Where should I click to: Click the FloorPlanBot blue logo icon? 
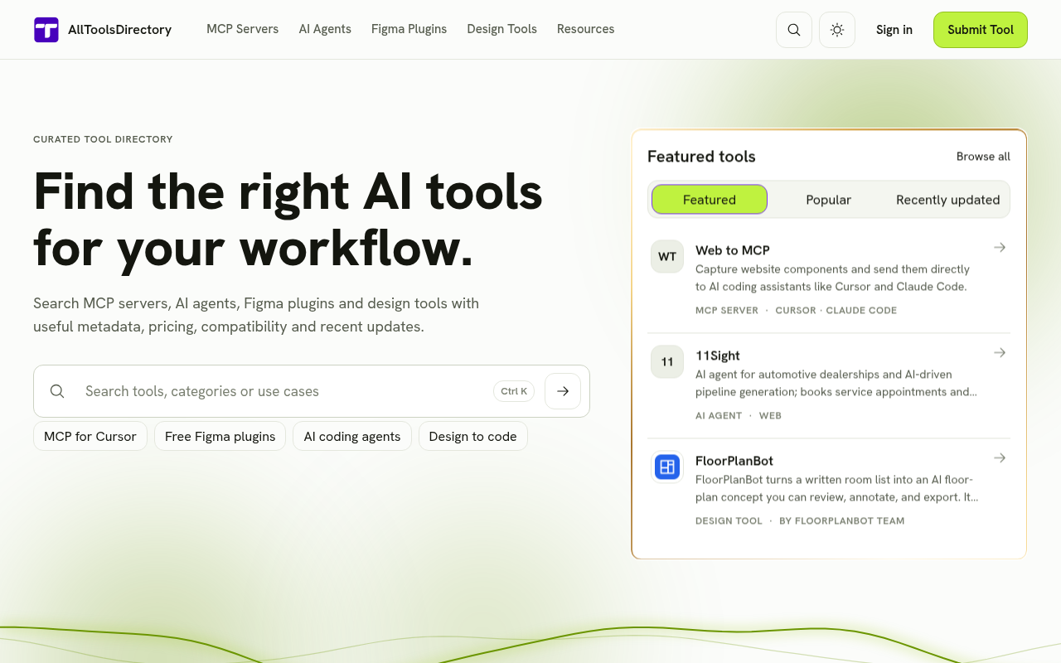(667, 467)
